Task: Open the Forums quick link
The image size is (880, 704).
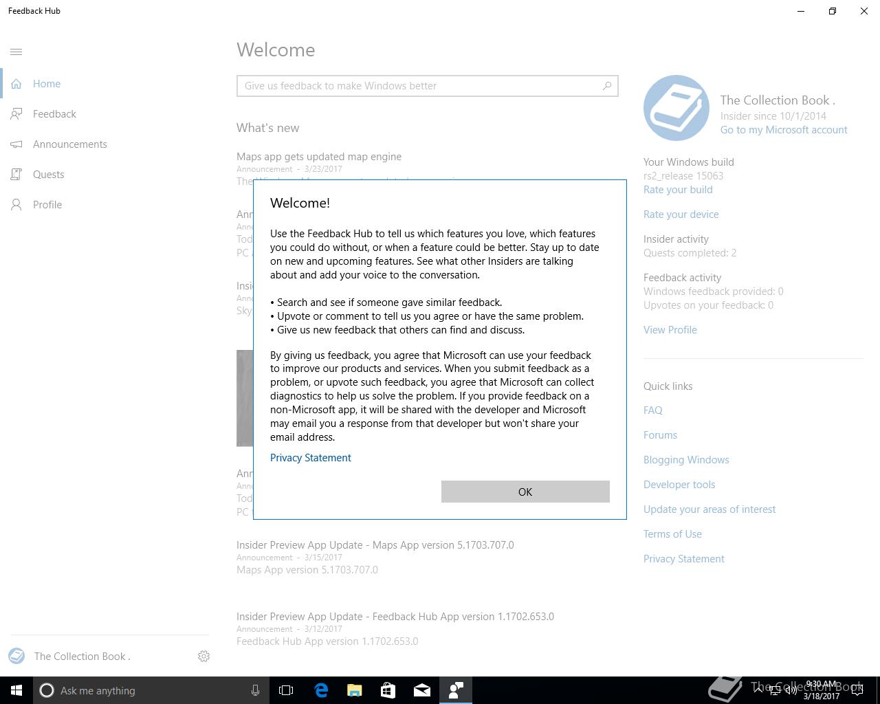Action: tap(660, 435)
